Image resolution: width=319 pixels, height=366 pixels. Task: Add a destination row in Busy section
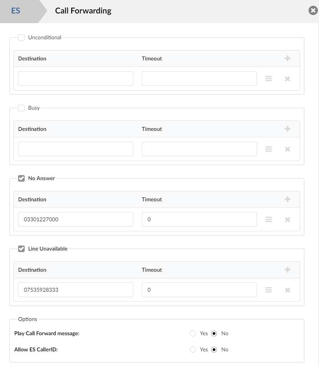click(287, 129)
